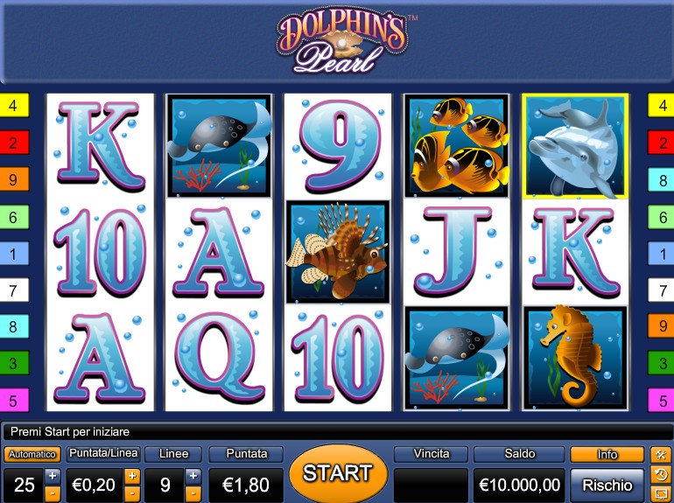Screen dimensions: 674x503
Task: Select the yellow payline 4 marker on left
Action: point(13,105)
